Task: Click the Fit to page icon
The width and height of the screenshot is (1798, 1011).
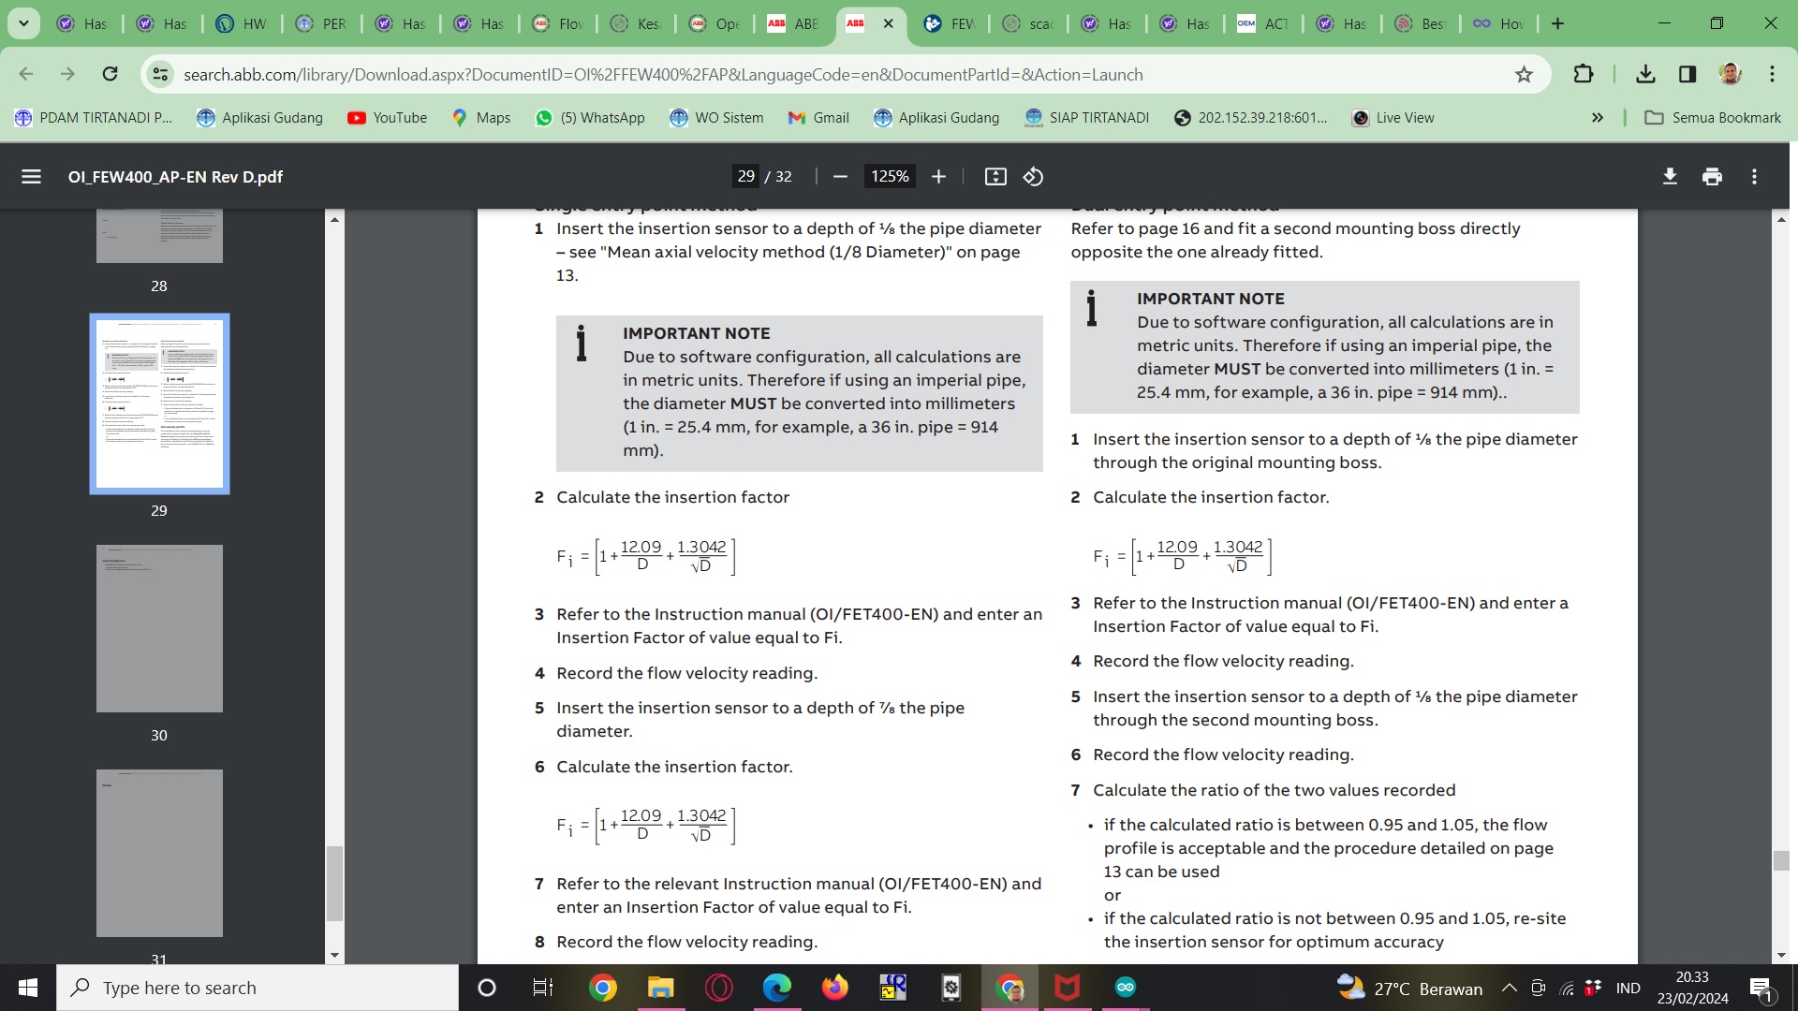Action: (995, 176)
